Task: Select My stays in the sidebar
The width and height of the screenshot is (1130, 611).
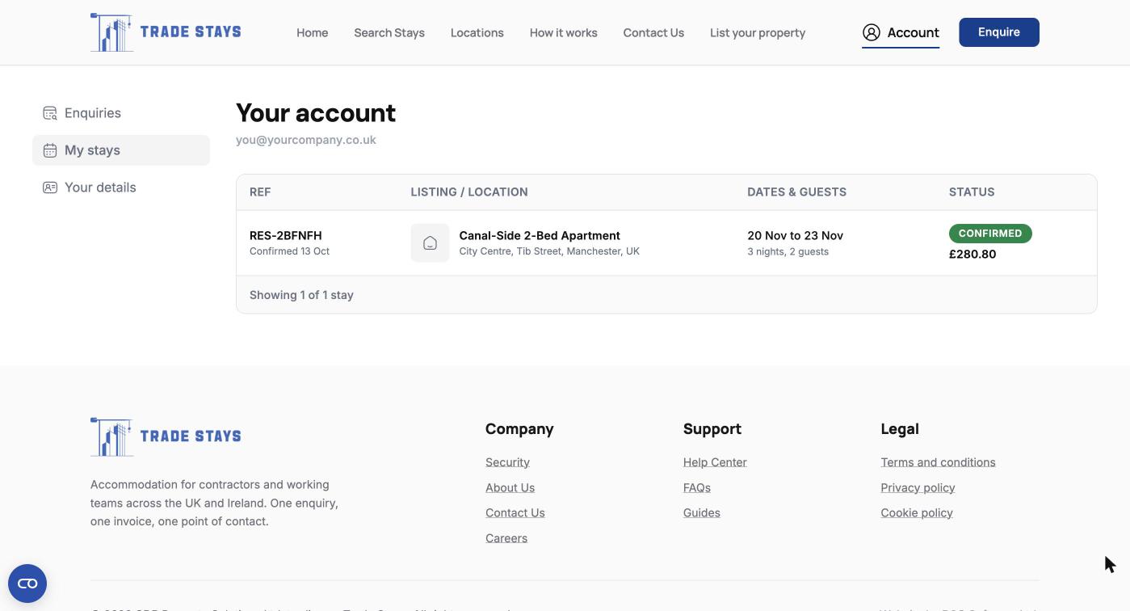Action: tap(121, 150)
